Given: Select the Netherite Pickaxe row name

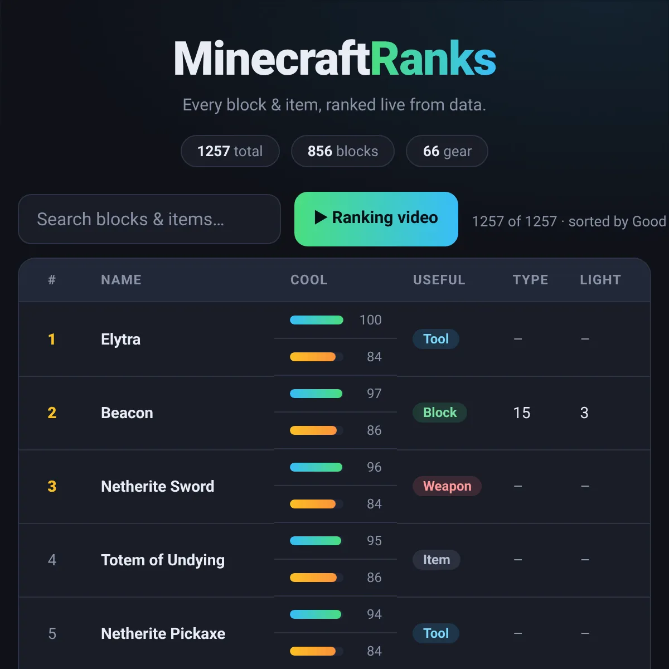Looking at the screenshot, I should (x=163, y=633).
